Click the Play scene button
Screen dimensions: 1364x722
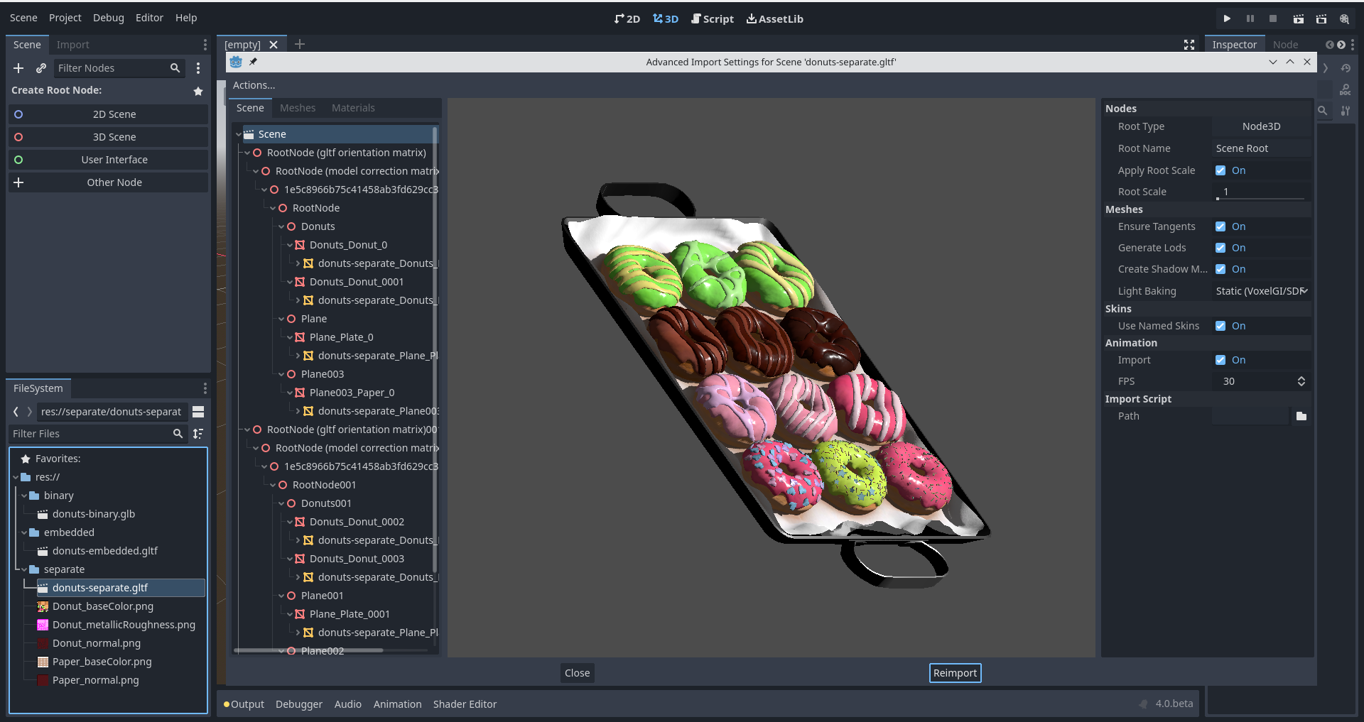[1227, 18]
